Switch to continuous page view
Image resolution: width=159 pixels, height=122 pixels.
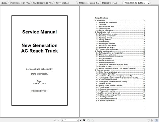[152, 120]
